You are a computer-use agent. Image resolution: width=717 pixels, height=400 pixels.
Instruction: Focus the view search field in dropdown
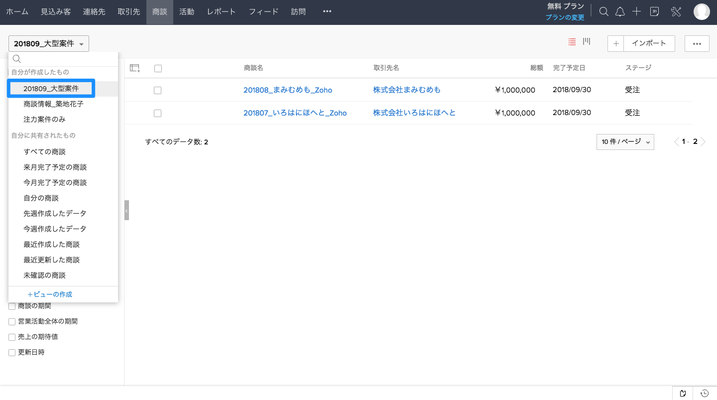click(x=63, y=59)
